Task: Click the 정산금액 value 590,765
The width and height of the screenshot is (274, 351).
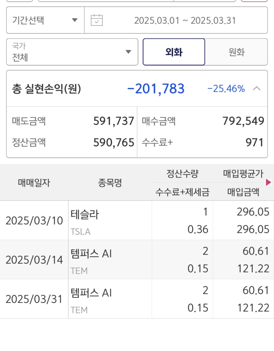Action: (114, 143)
